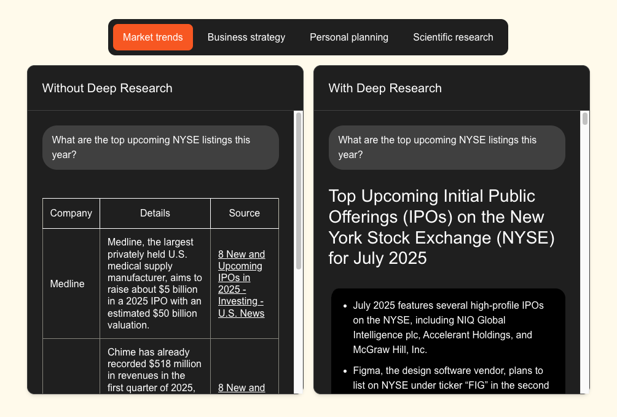This screenshot has height=417, width=617.
Task: Click the Source column header
Action: coord(244,213)
